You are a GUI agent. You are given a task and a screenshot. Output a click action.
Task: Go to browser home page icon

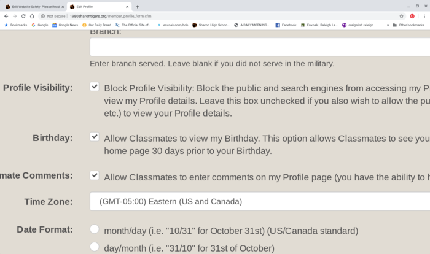click(x=32, y=16)
